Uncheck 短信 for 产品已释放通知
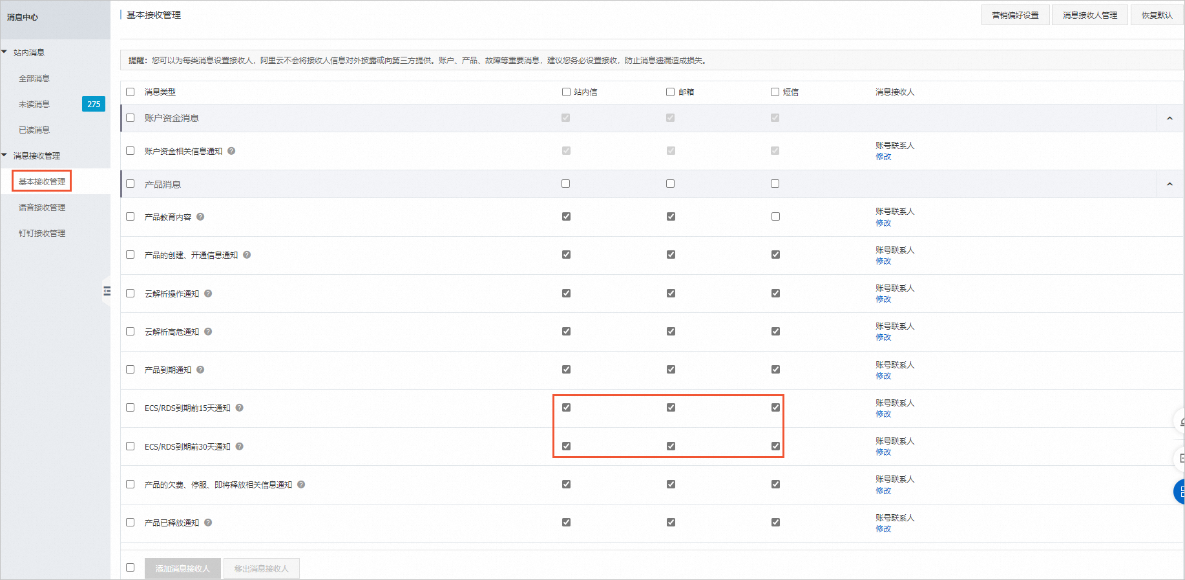 pos(775,523)
